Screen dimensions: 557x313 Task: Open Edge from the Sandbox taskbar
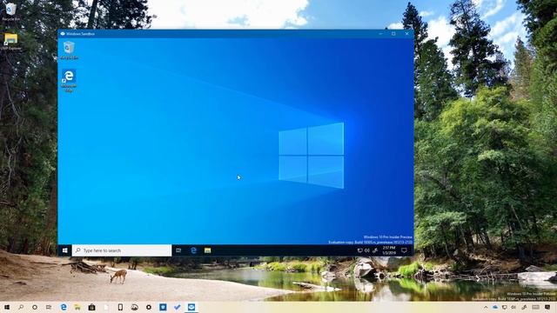193,250
